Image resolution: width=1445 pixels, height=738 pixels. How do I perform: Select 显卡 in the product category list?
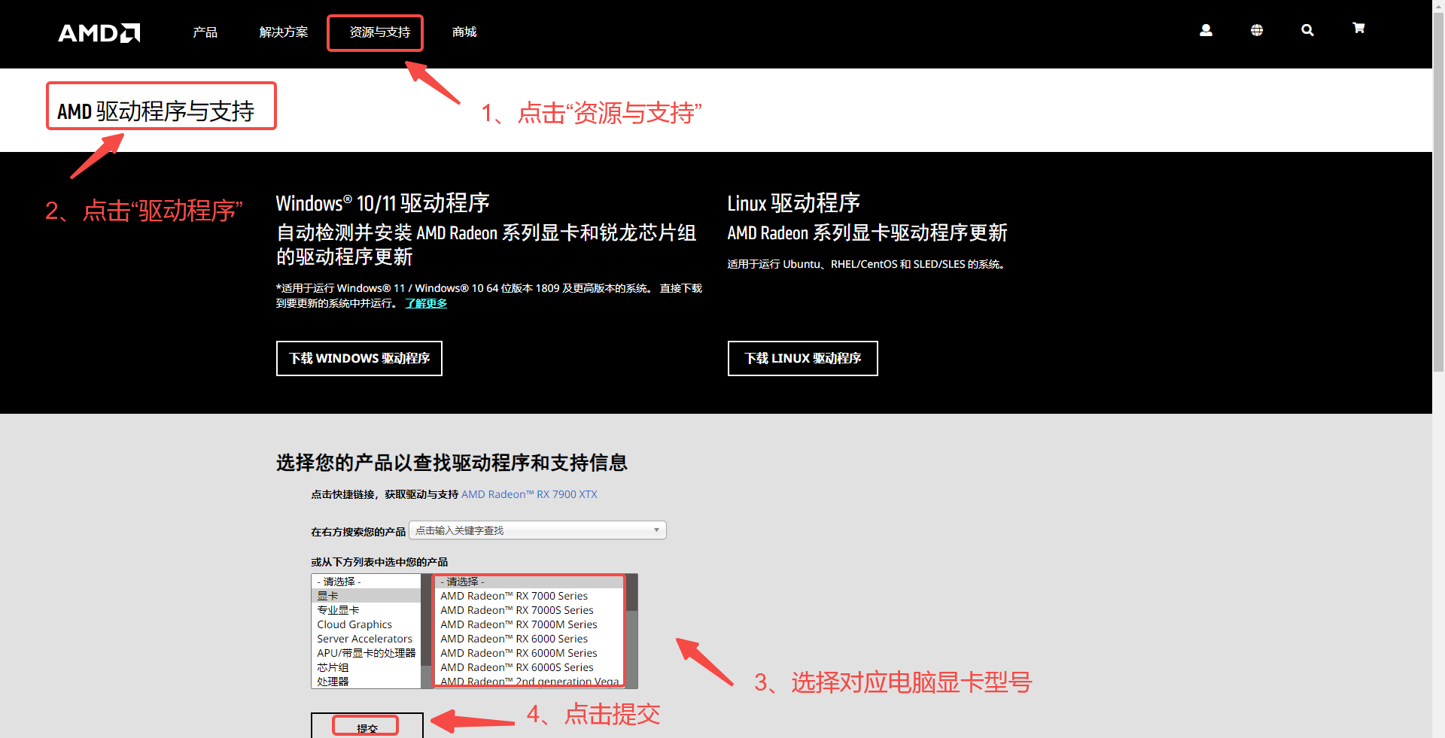[328, 596]
